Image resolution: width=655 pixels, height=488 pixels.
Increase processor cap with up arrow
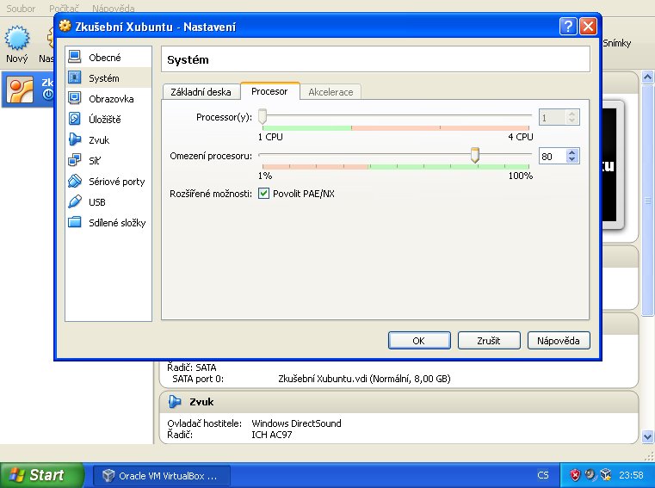572,152
